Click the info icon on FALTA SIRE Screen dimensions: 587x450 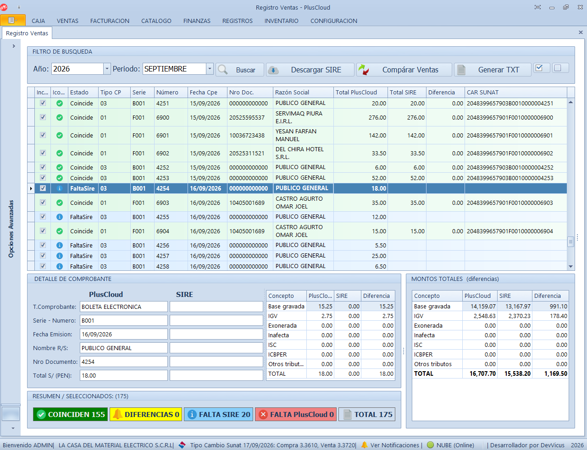point(192,414)
